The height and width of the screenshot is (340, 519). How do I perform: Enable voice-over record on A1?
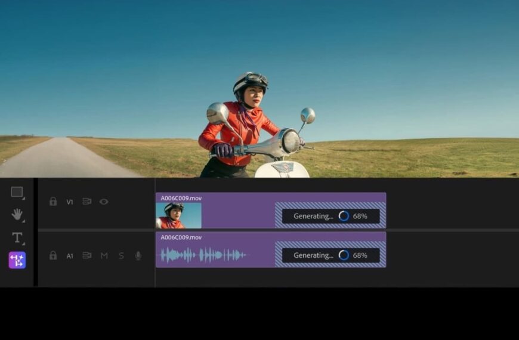(138, 255)
